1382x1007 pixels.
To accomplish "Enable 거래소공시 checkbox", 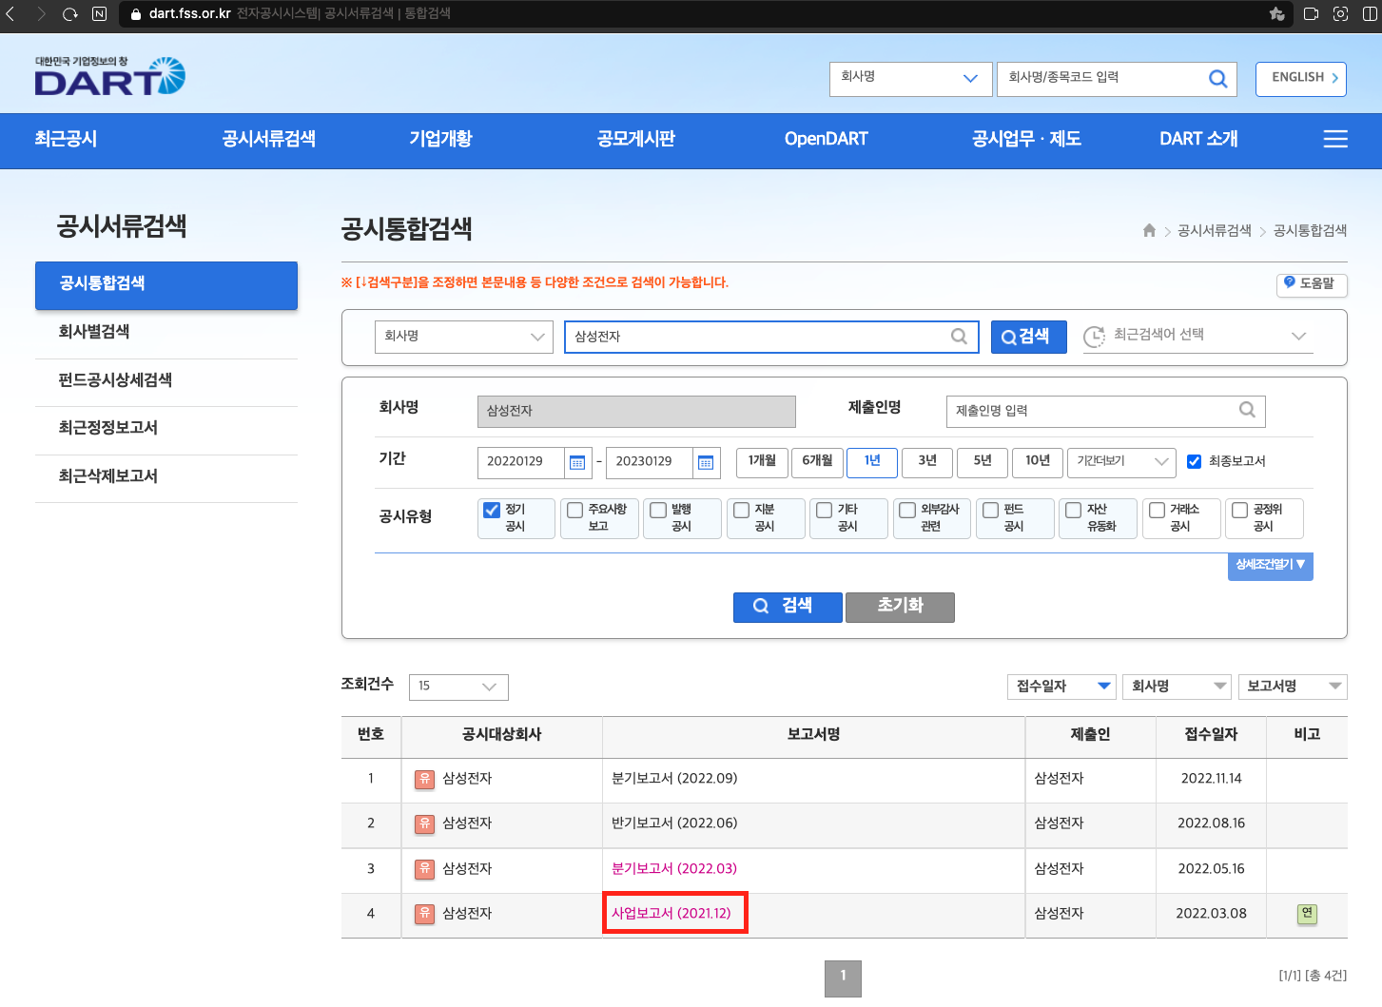I will (x=1157, y=510).
